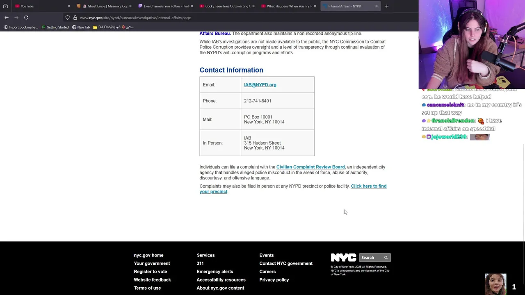Close the Internal Affairs NYPD tab
Screen dimensions: 525x295
[x=376, y=6]
